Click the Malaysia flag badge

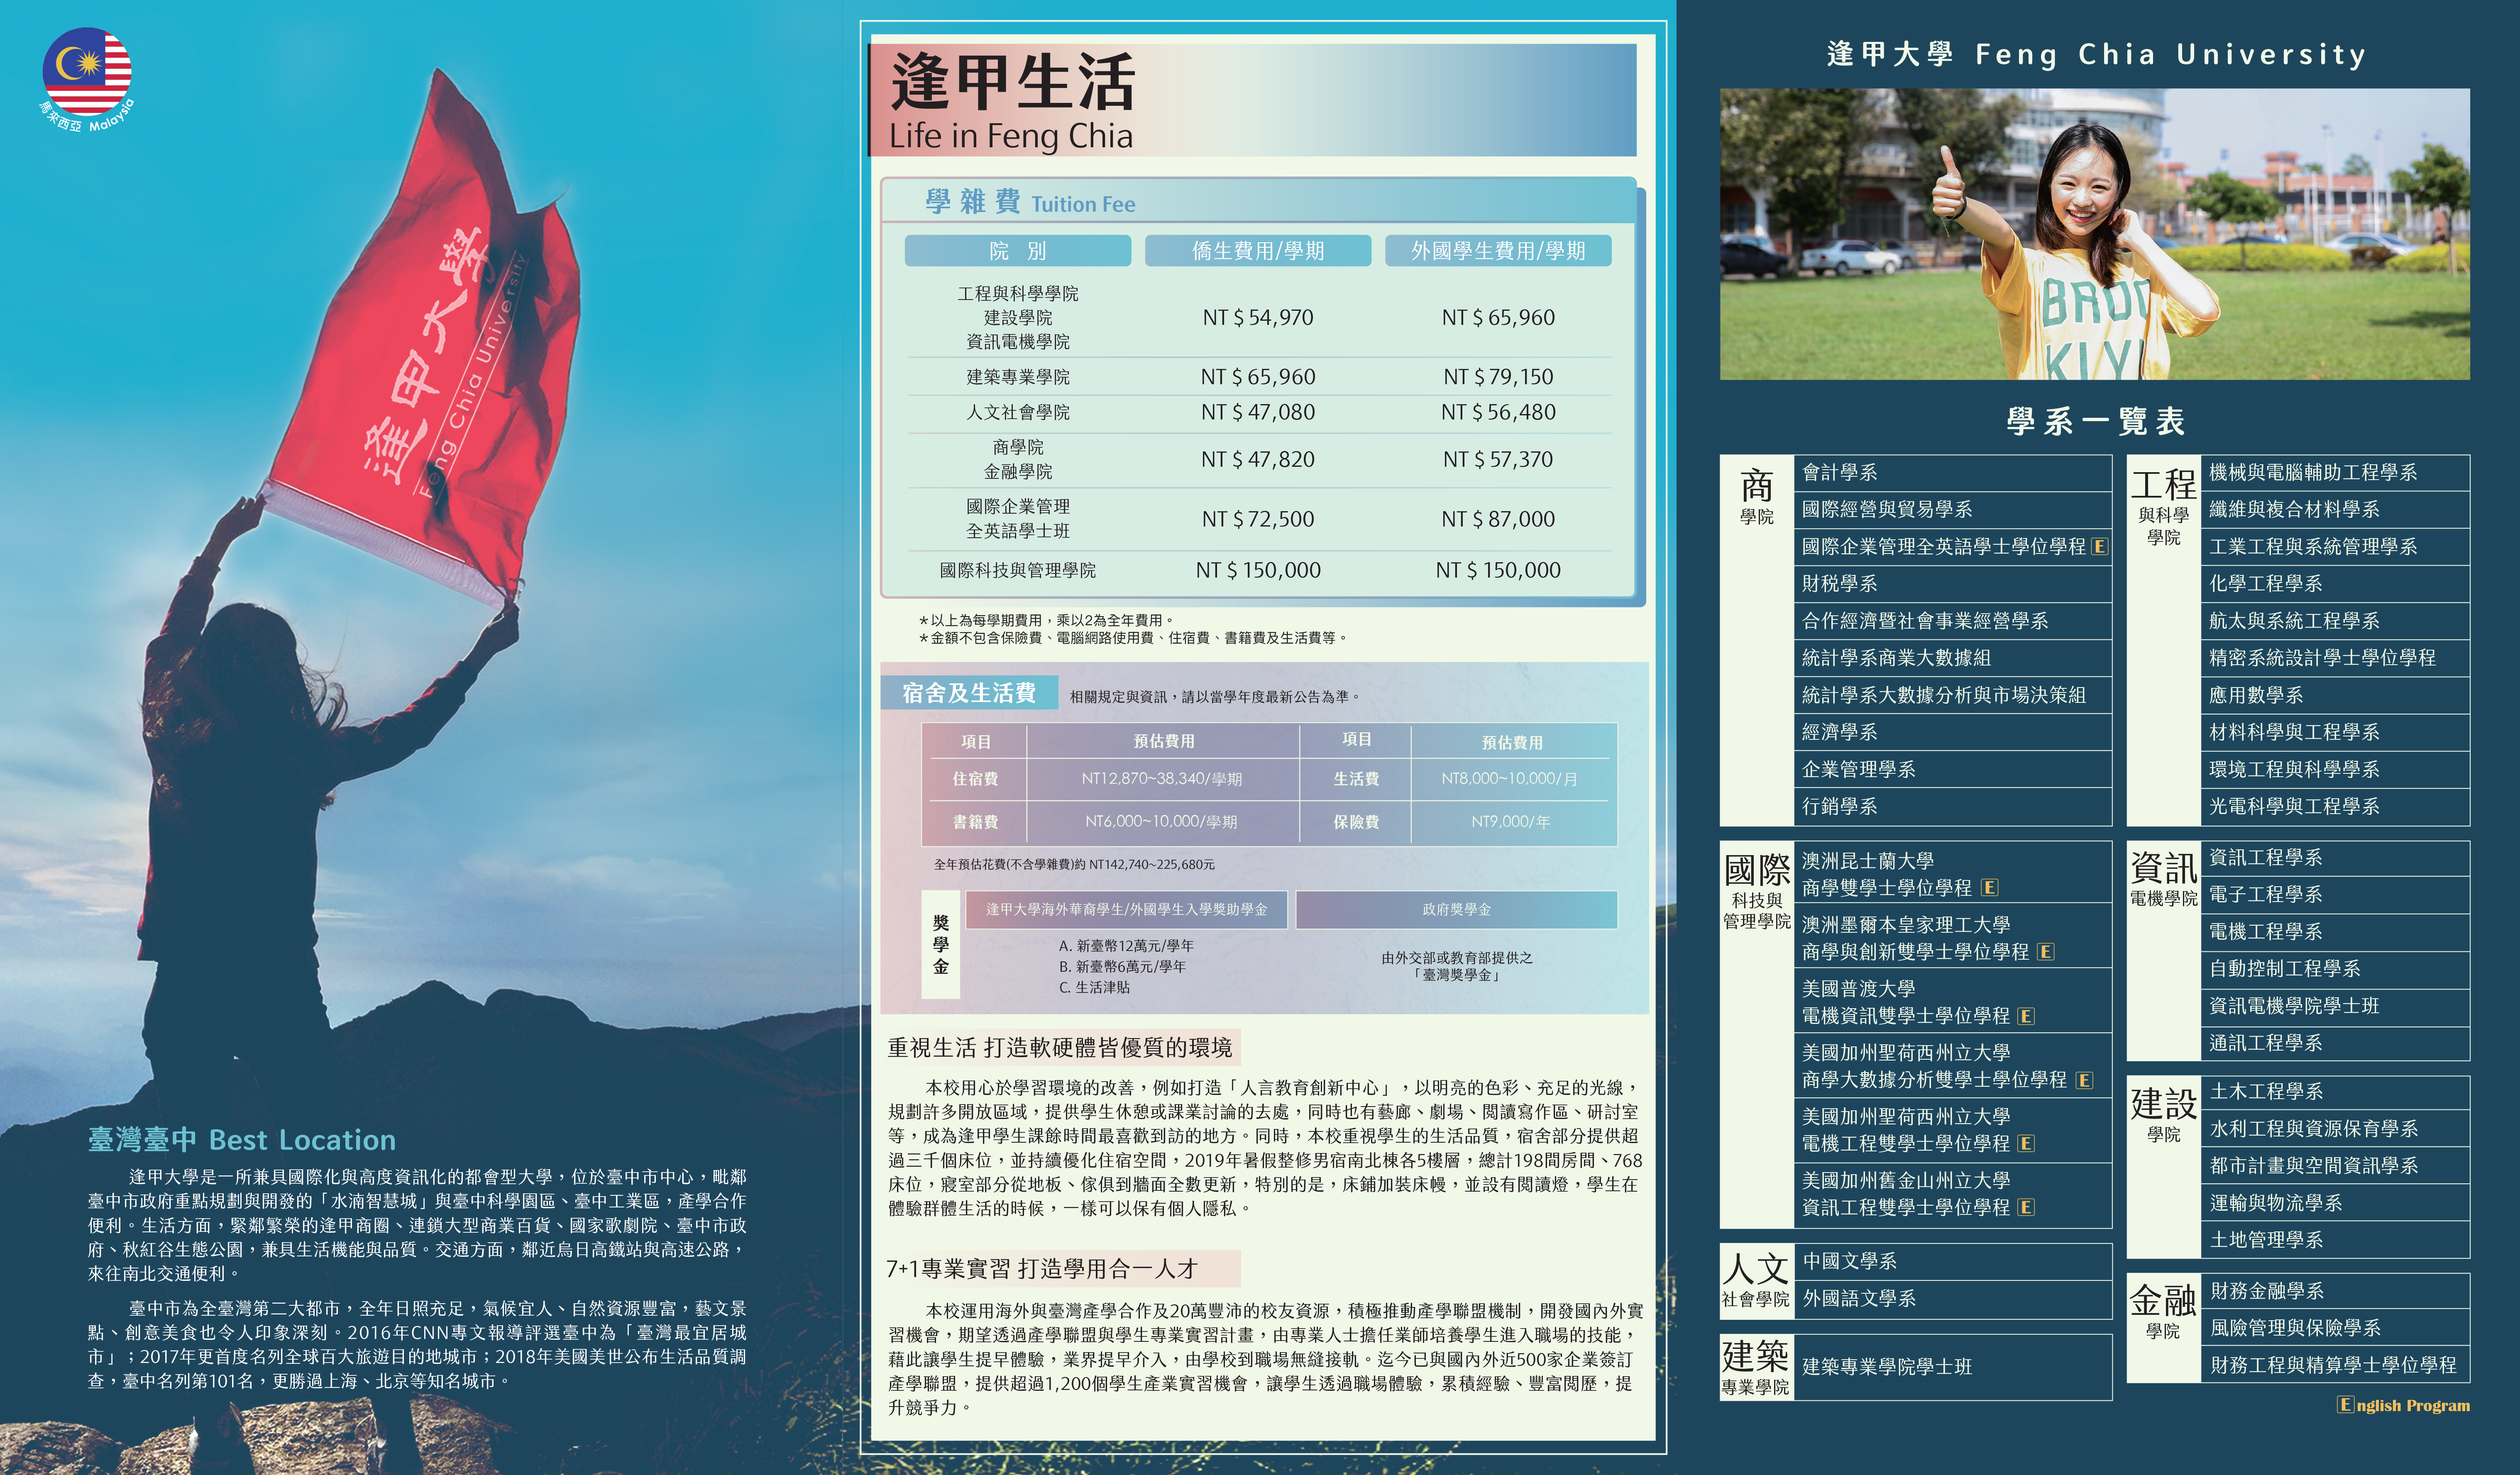pyautogui.click(x=88, y=78)
